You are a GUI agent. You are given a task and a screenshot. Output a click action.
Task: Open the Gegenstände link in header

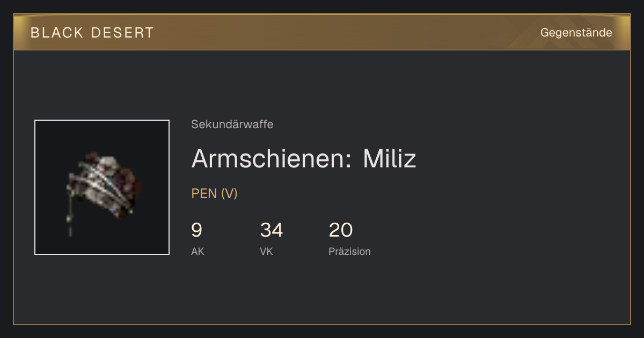(x=576, y=33)
